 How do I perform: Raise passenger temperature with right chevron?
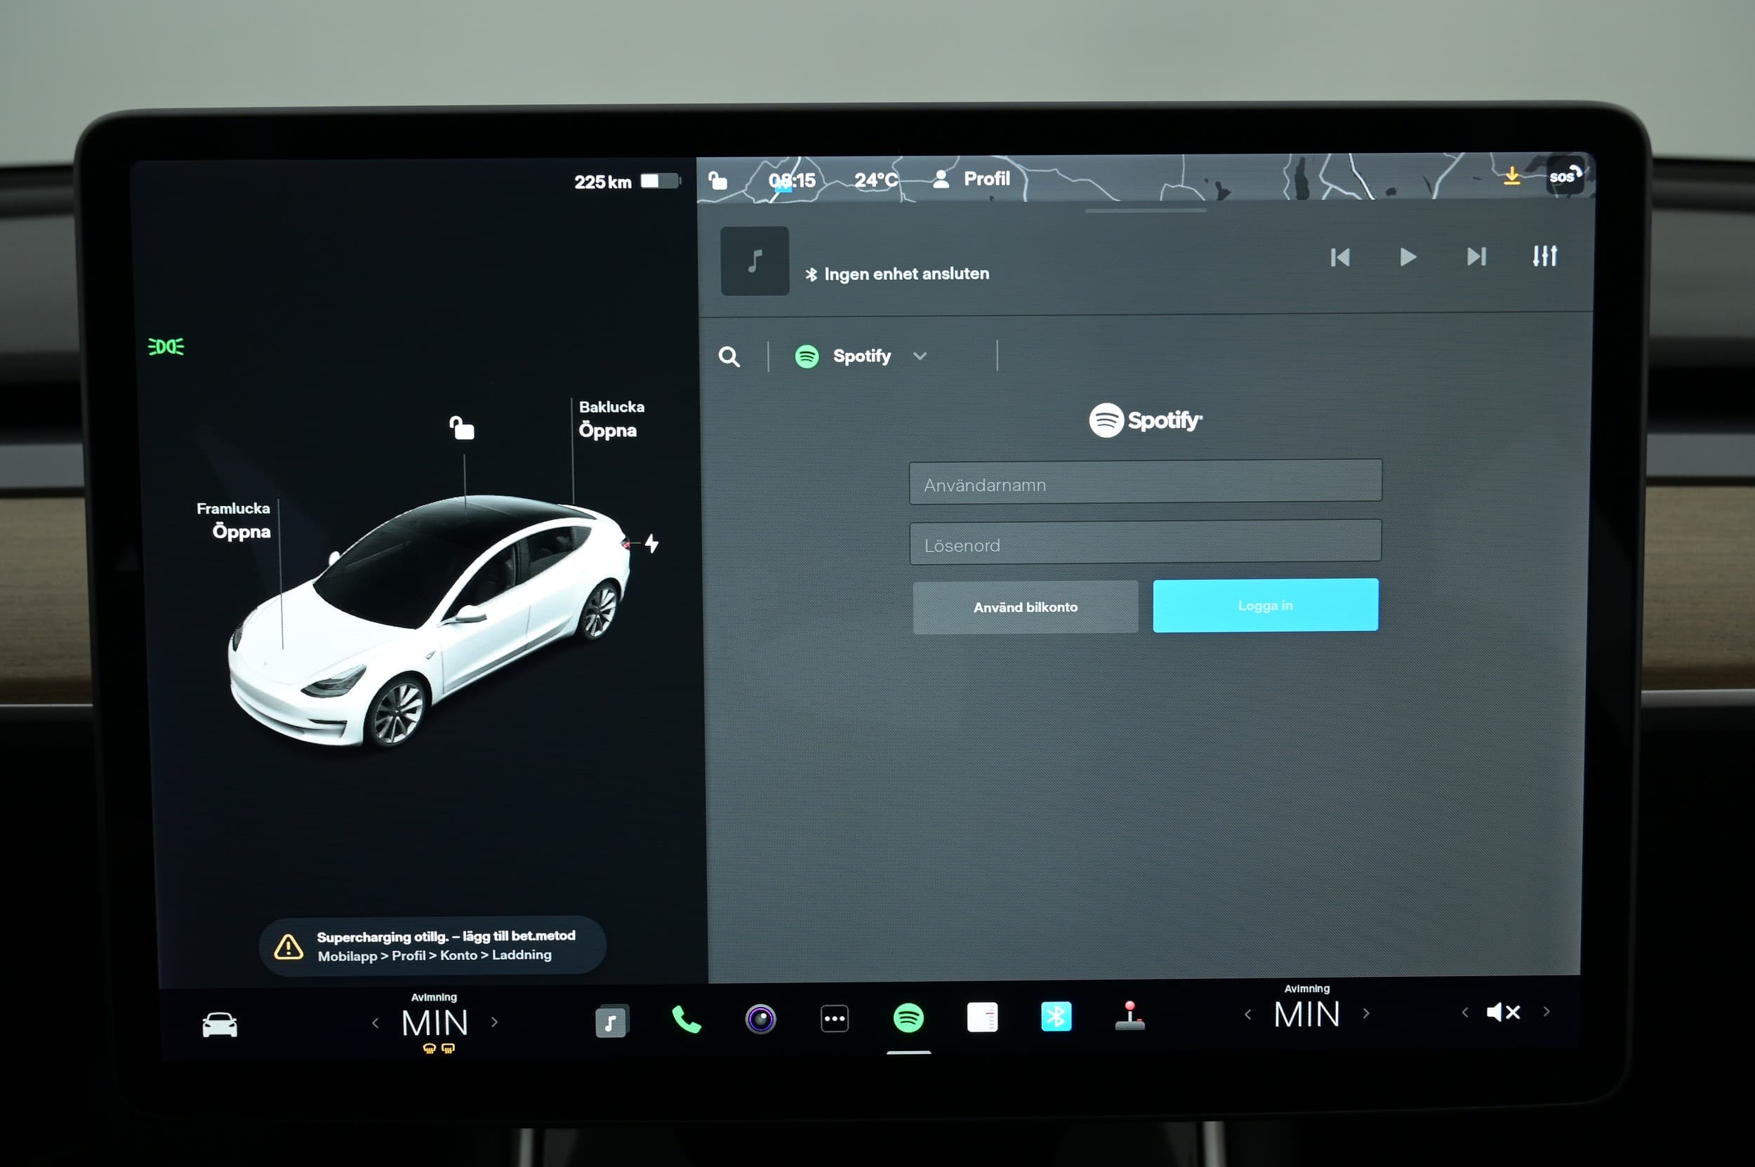(x=1365, y=1013)
